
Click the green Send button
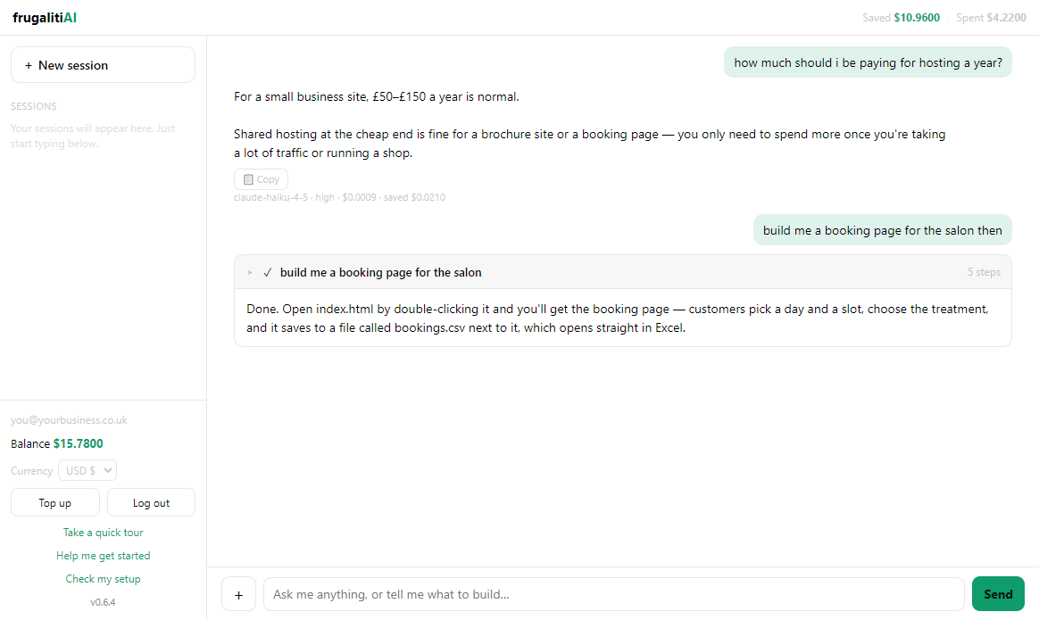pyautogui.click(x=998, y=594)
